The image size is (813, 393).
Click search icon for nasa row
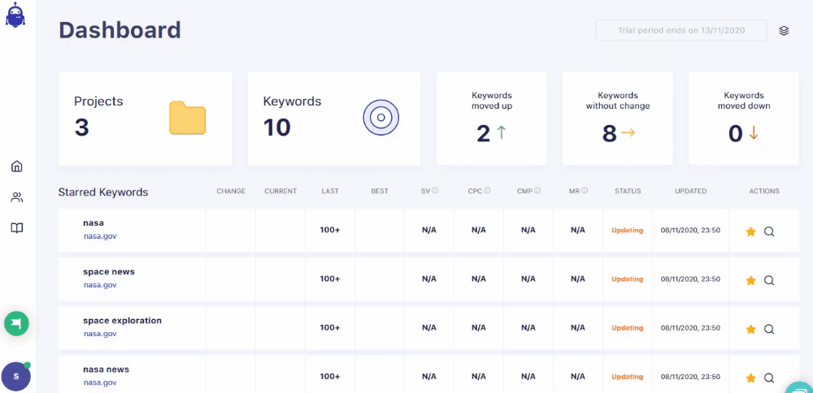coord(769,232)
